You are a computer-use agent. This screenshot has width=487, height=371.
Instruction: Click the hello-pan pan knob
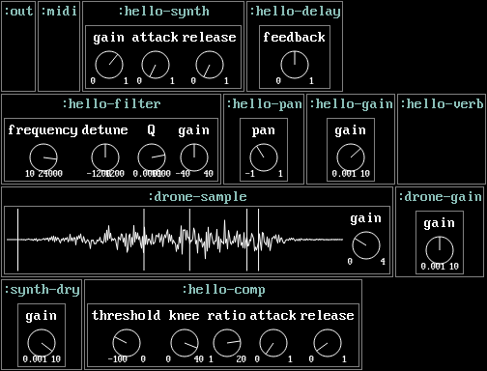pyautogui.click(x=264, y=157)
